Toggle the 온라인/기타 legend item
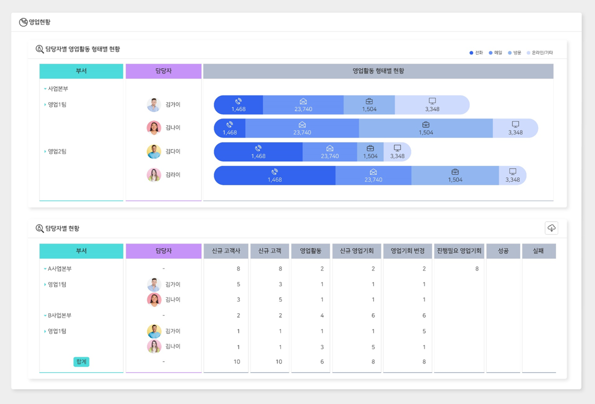 pos(539,53)
